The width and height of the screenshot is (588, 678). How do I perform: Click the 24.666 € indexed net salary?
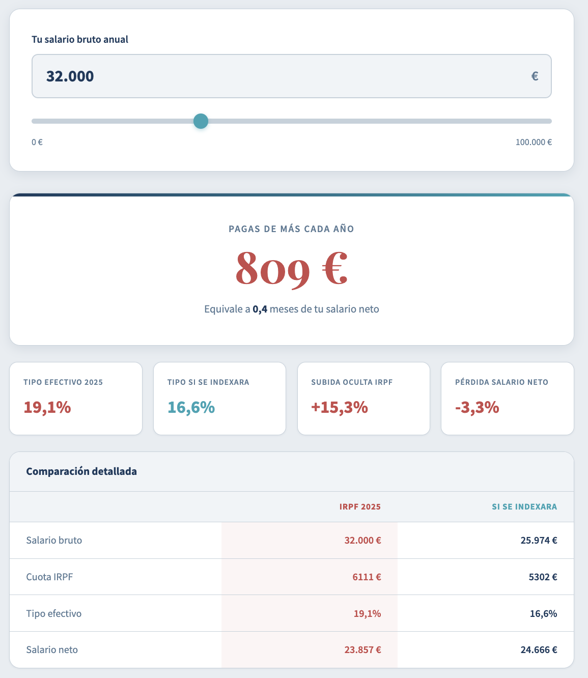coord(539,649)
